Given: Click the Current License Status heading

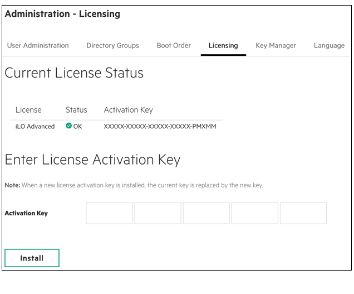Looking at the screenshot, I should [x=74, y=73].
